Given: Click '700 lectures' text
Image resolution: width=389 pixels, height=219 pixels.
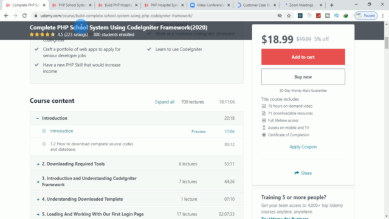Looking at the screenshot, I should [x=192, y=102].
